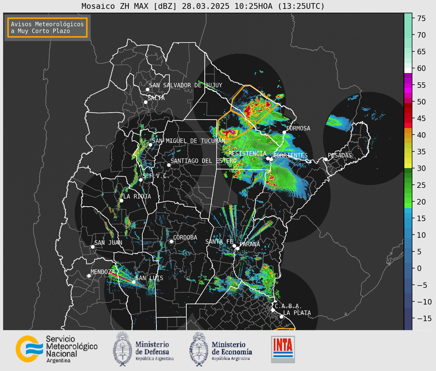Click the white dot marker for San Salvador de Jujuy
Viewport: 436px width, 371px height.
[x=147, y=89]
